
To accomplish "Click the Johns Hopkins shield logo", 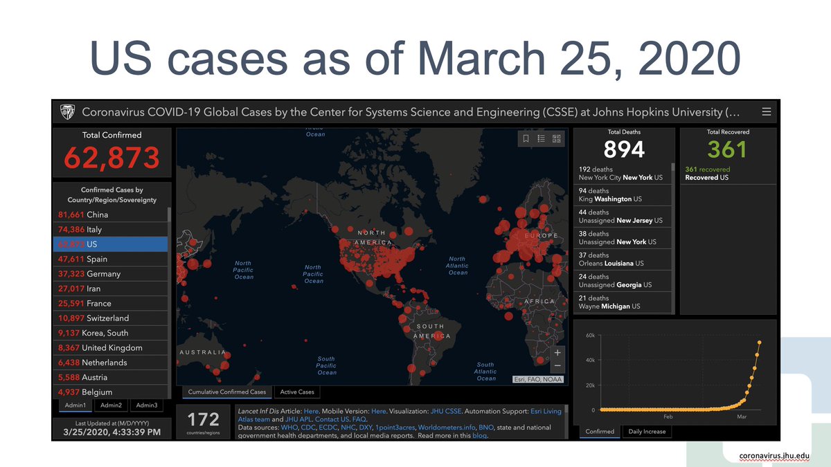I will [68, 111].
